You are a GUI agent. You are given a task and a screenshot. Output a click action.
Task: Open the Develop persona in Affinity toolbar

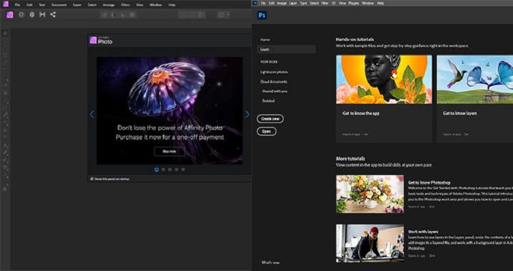tap(31, 15)
